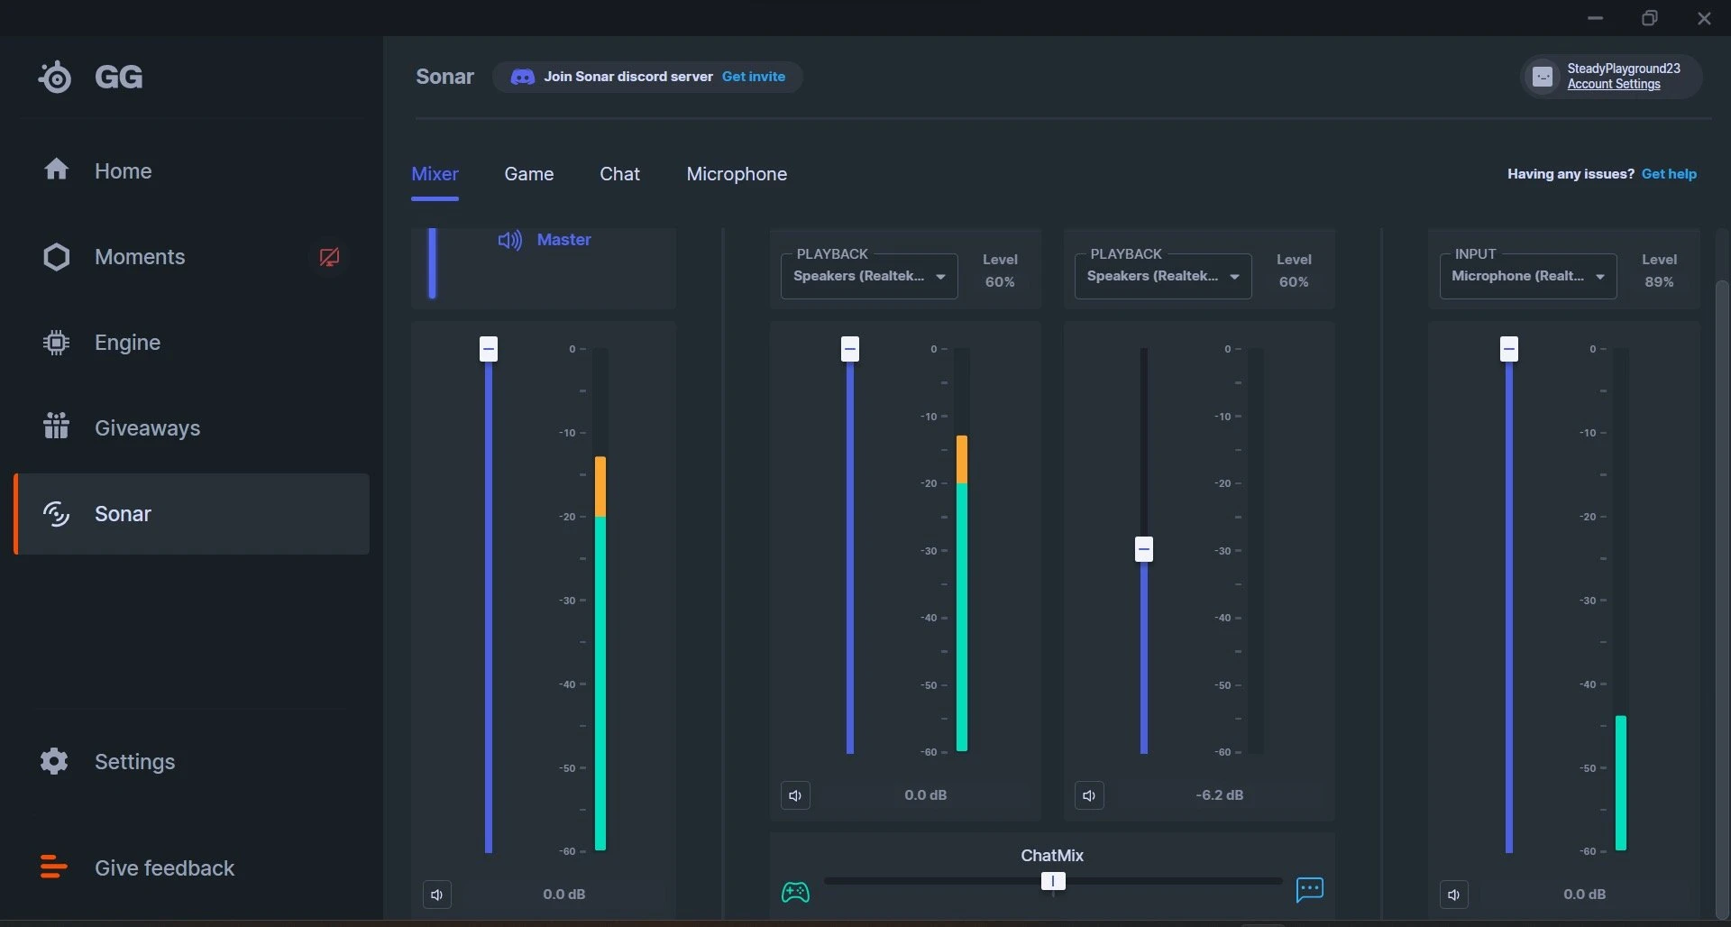Click the Master volume slider handle
This screenshot has width=1731, height=927.
tap(489, 349)
